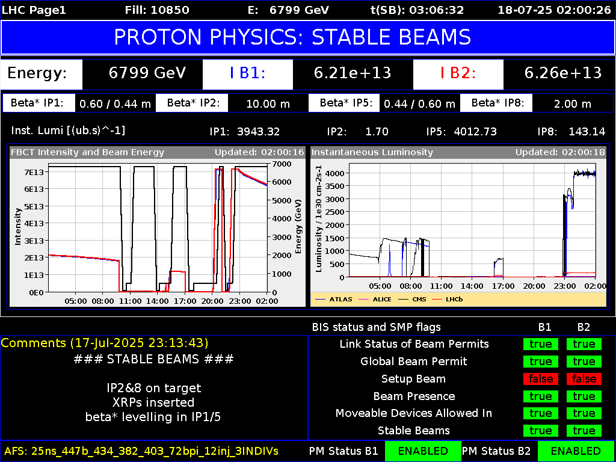This screenshot has height=462, width=616.
Task: Select the Energy: label cell
Action: (x=42, y=75)
